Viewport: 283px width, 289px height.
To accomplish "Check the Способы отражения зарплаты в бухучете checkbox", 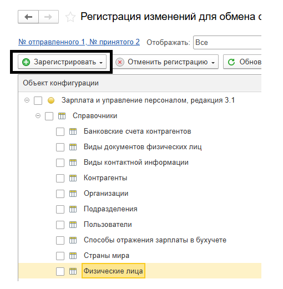I will [x=60, y=241].
